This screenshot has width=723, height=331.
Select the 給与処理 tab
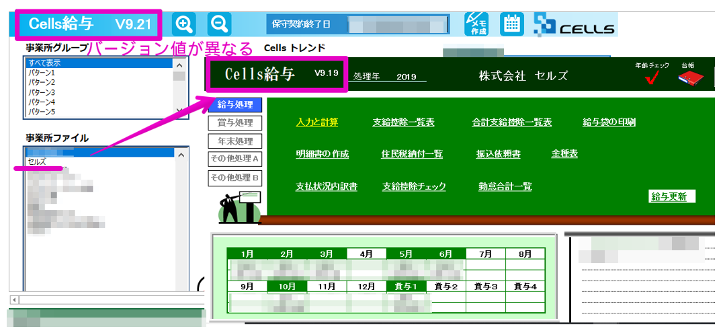[235, 105]
